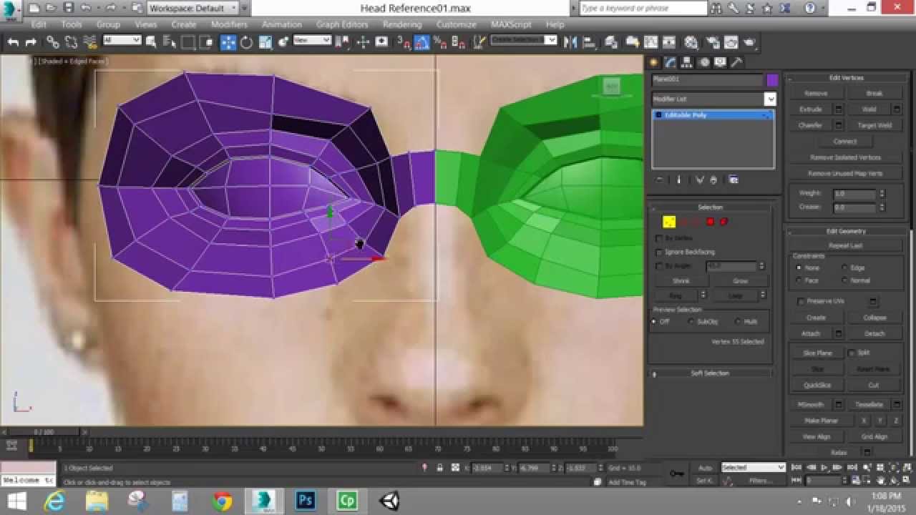Activate the Select and Rotate tool
This screenshot has height=515, width=916.
click(x=246, y=42)
